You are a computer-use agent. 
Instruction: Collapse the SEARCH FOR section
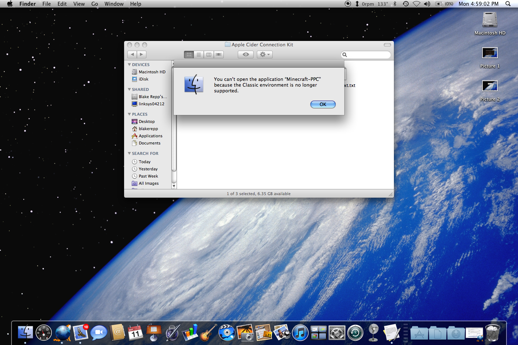pyautogui.click(x=129, y=153)
